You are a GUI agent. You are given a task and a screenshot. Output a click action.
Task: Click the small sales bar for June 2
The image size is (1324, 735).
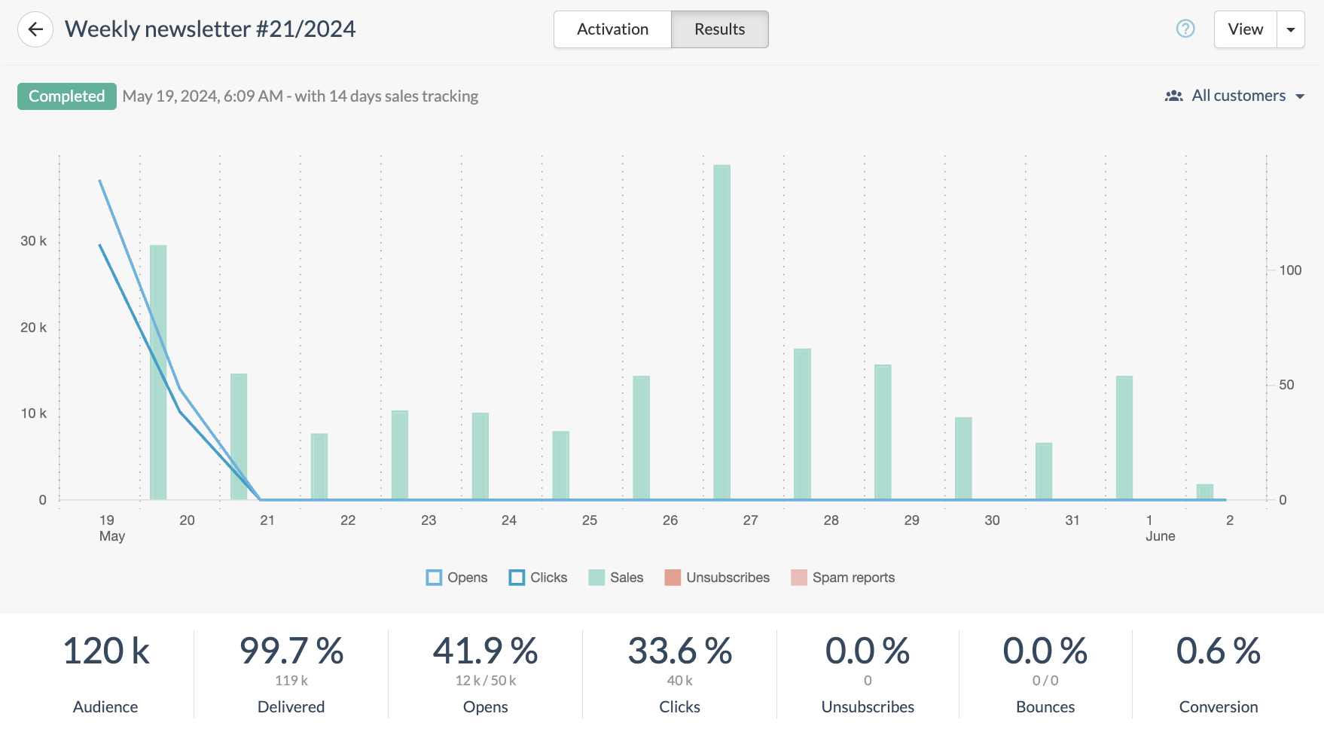pyautogui.click(x=1205, y=492)
